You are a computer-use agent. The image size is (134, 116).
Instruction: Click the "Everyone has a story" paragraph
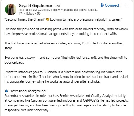[66, 60]
